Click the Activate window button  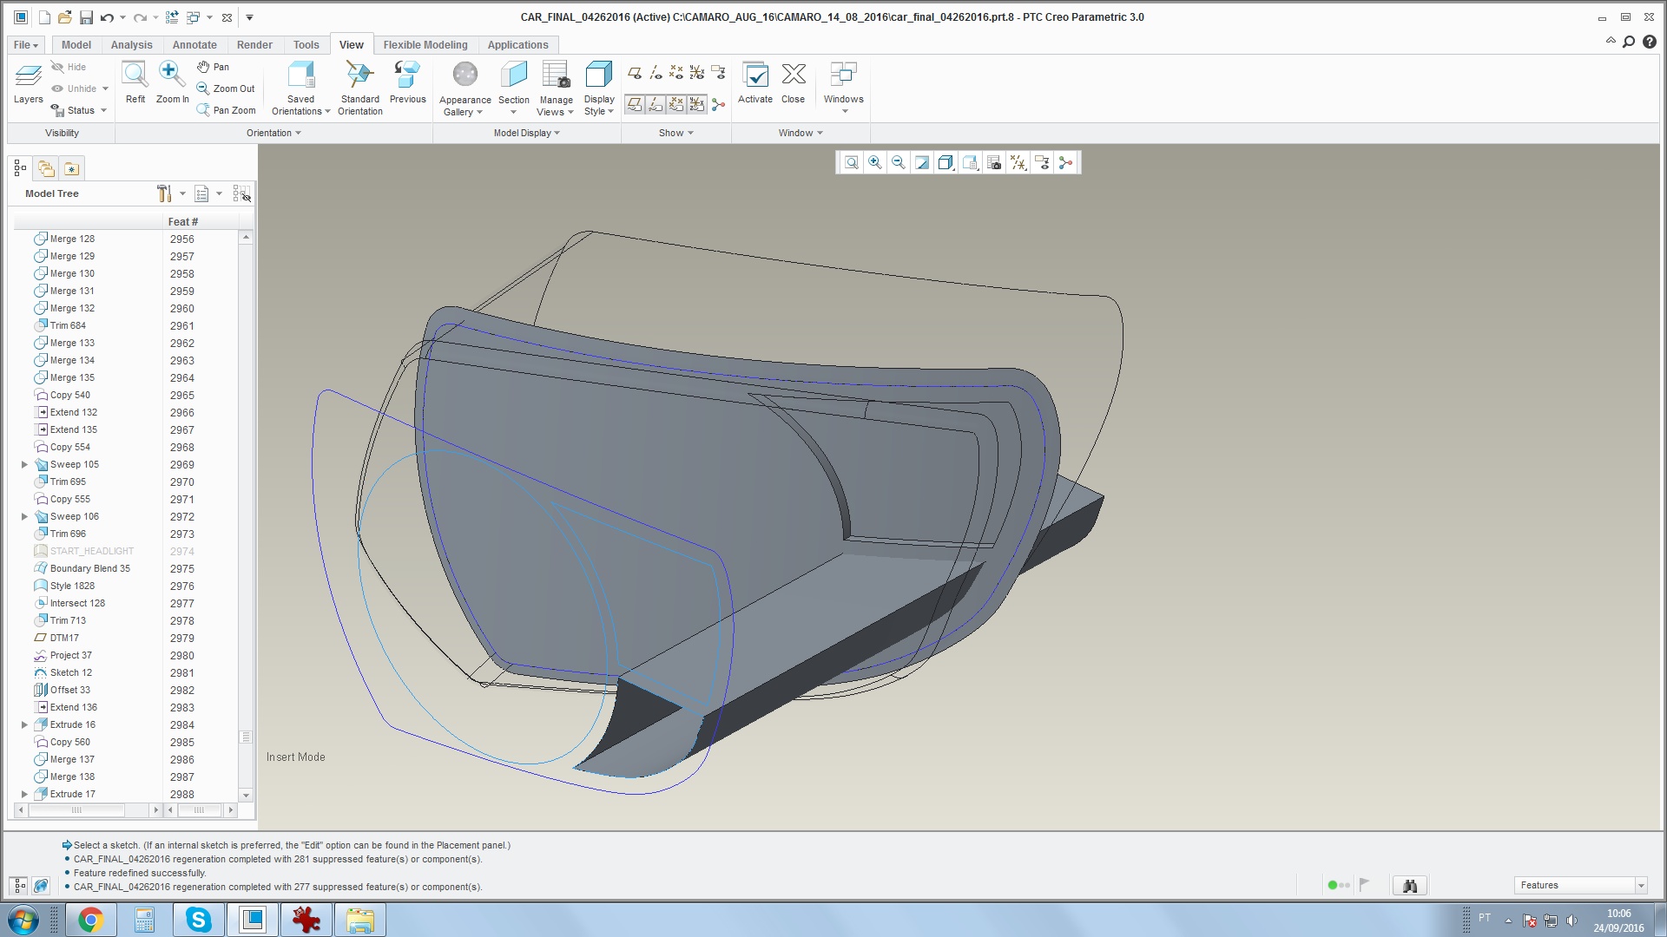click(x=754, y=82)
